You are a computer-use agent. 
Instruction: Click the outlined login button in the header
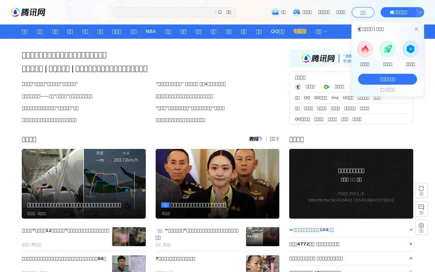pos(363,12)
